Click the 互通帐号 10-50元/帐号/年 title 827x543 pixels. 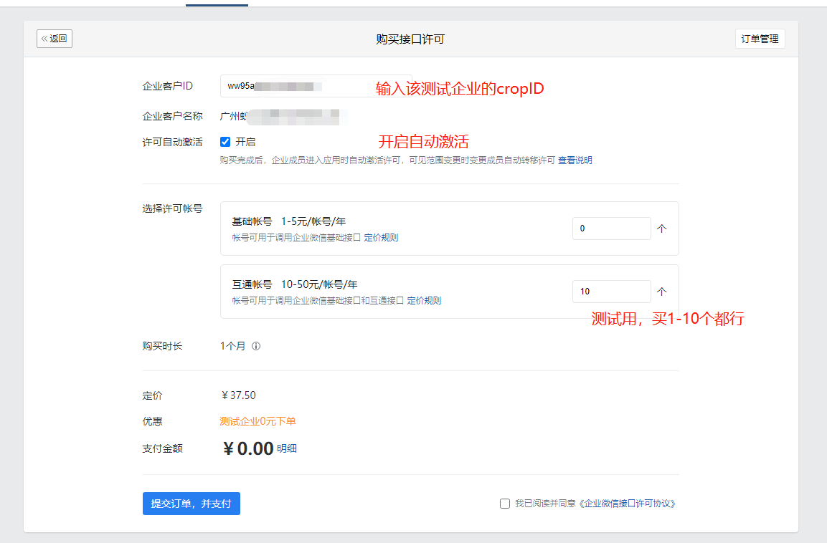coord(294,284)
